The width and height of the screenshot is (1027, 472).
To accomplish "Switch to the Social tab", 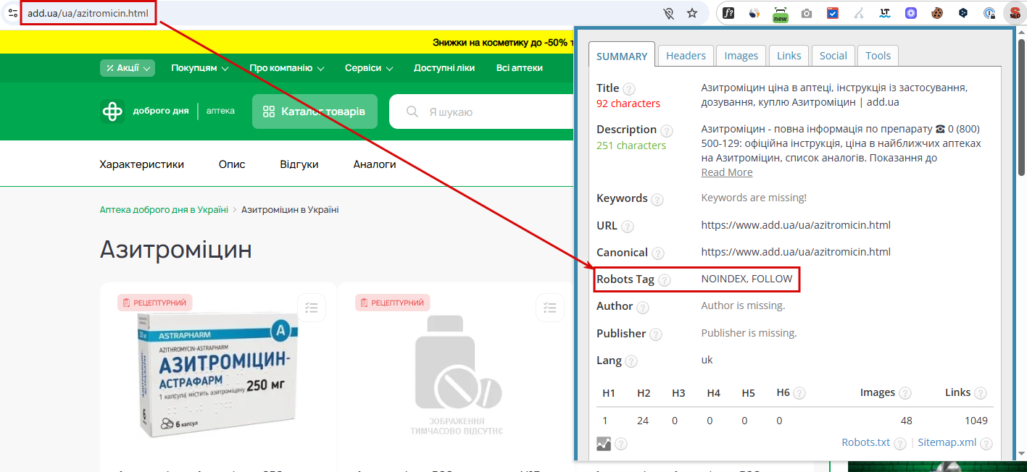I will click(x=833, y=56).
